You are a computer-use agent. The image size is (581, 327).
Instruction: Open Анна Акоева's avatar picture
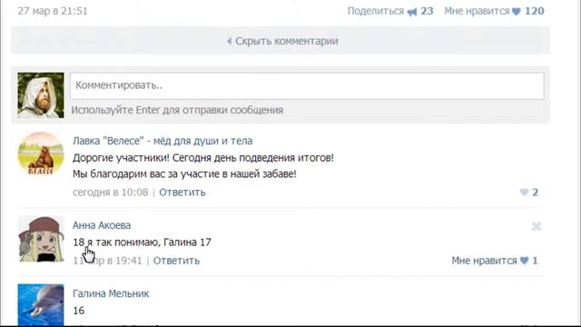(41, 239)
